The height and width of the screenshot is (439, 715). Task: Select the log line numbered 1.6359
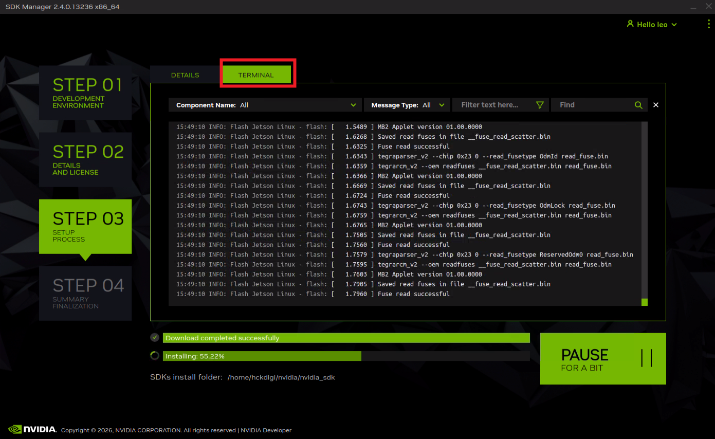394,166
